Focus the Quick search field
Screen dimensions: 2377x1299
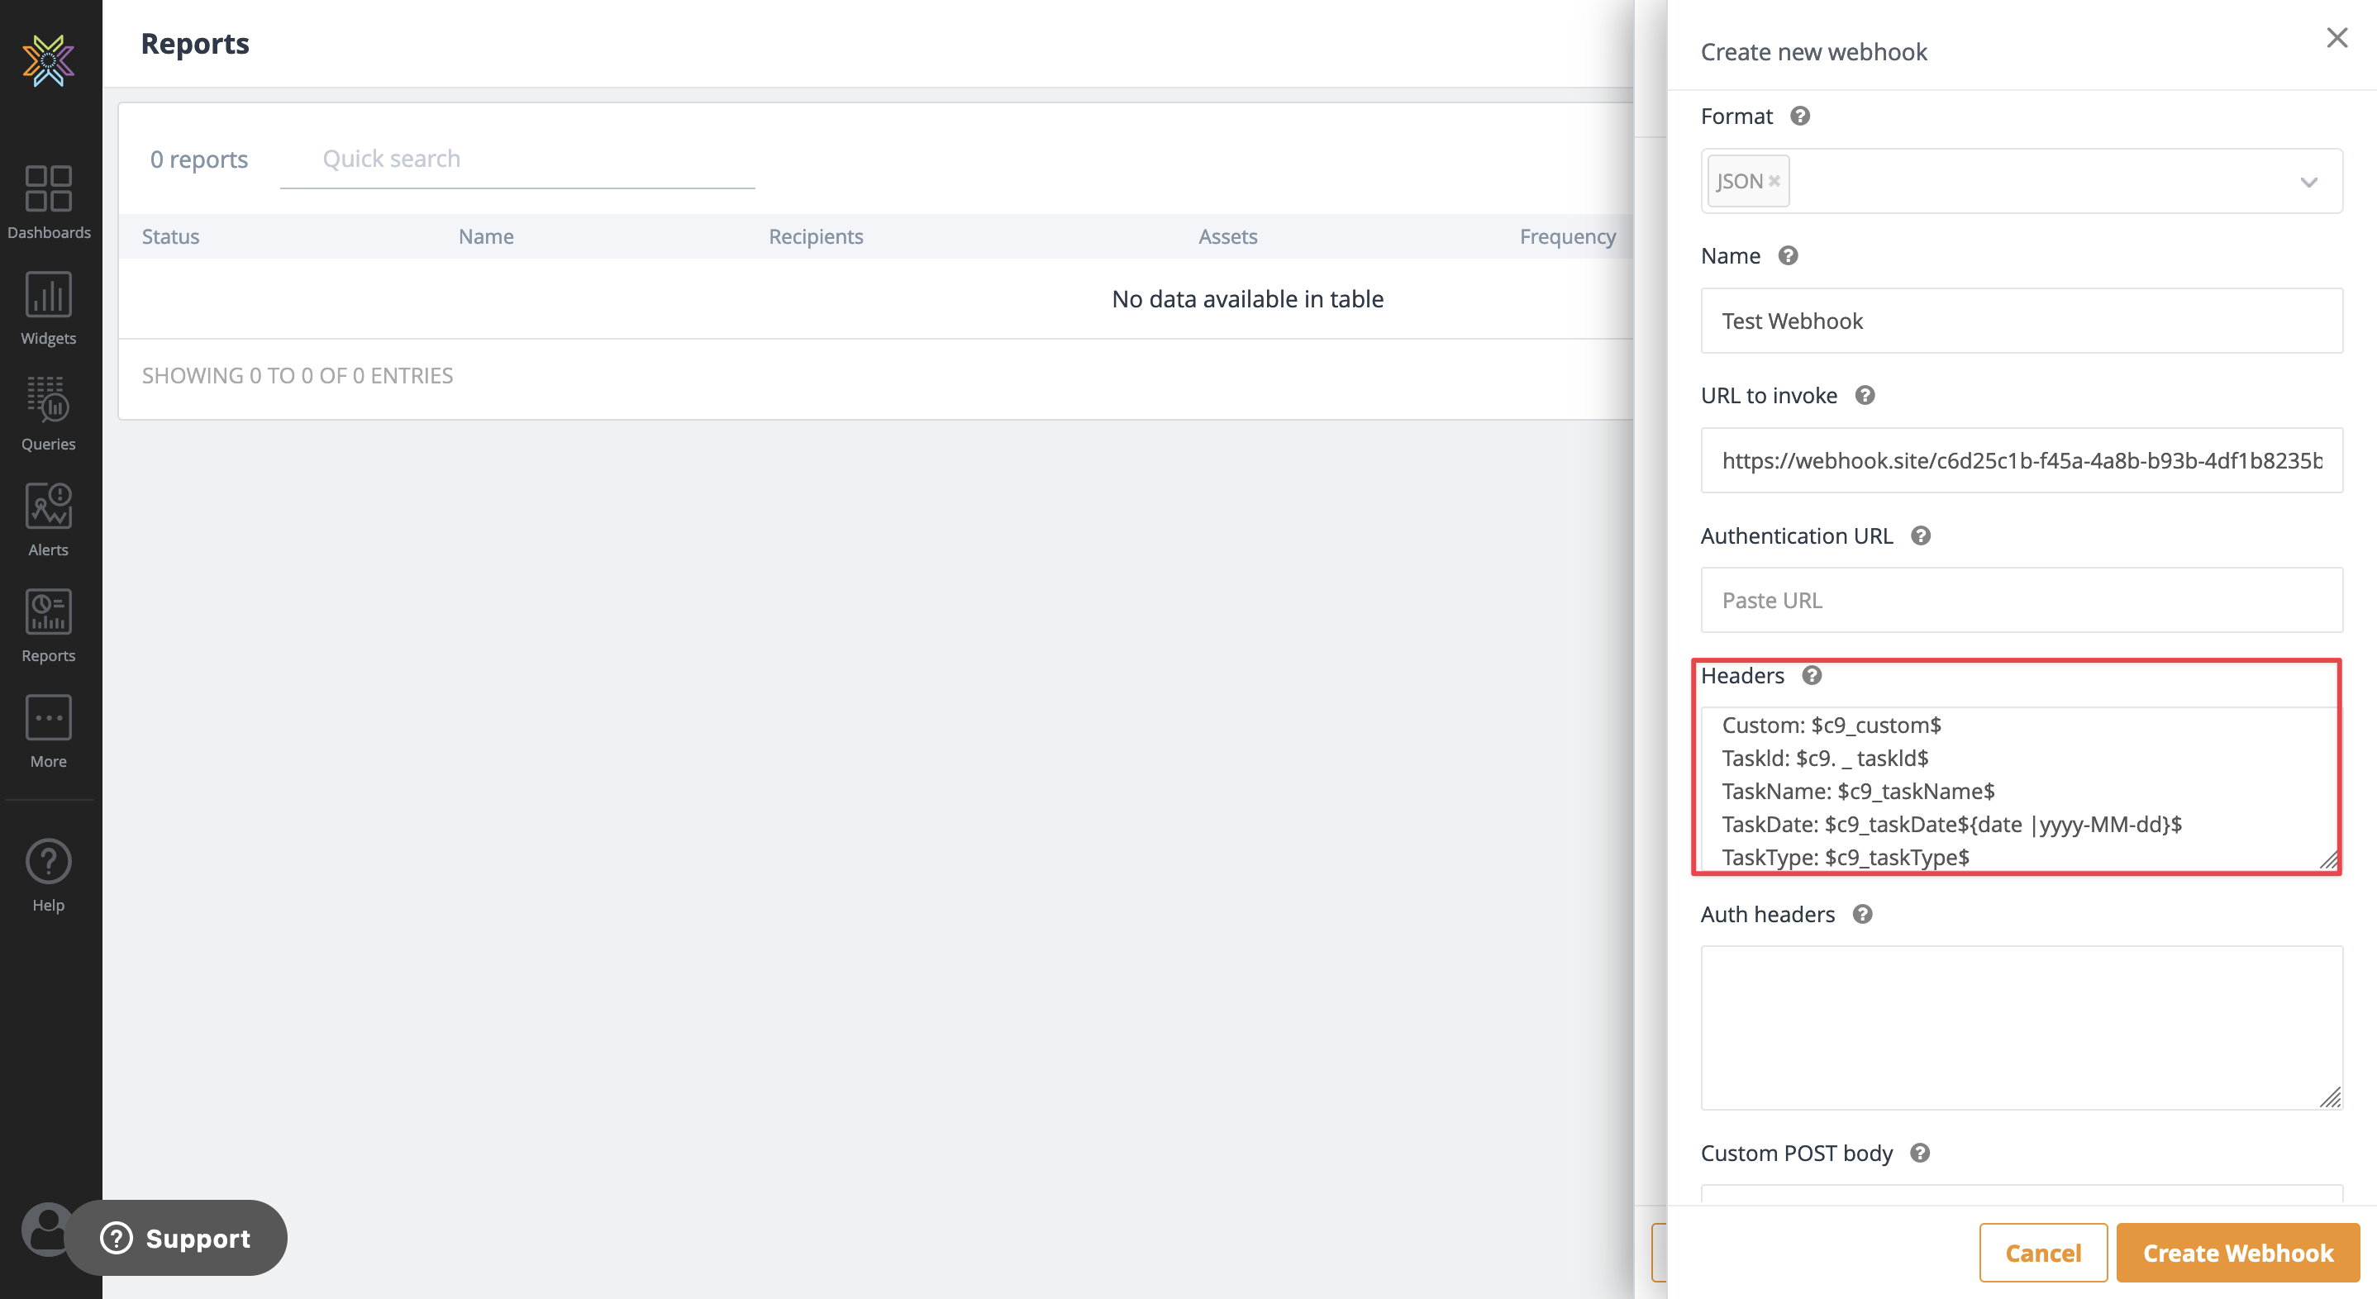[517, 159]
